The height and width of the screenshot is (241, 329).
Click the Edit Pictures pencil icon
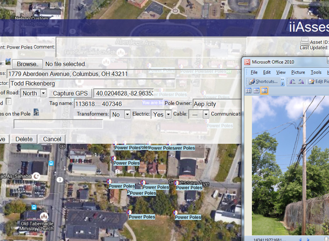tap(311, 82)
